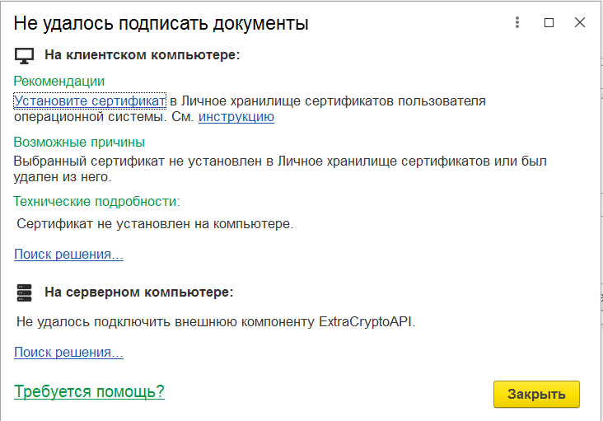Click the ExtraCryptoAPI error message text
Screen dimensions: 603x421
216,321
